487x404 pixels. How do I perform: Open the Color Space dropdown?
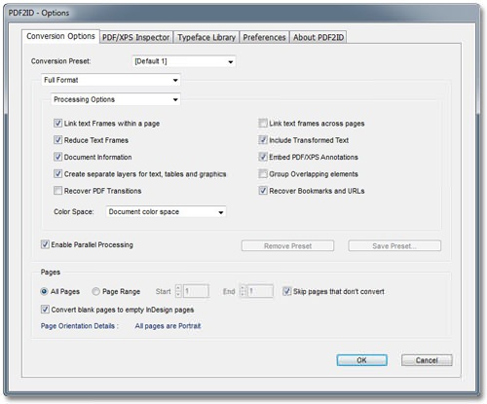point(166,212)
